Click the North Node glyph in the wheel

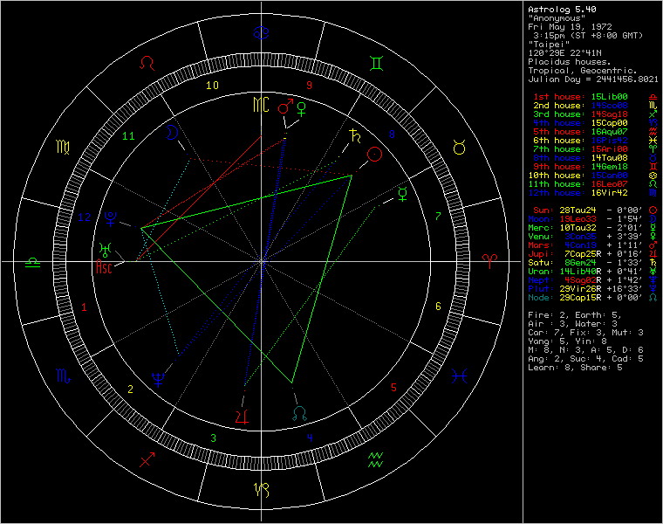coord(300,414)
